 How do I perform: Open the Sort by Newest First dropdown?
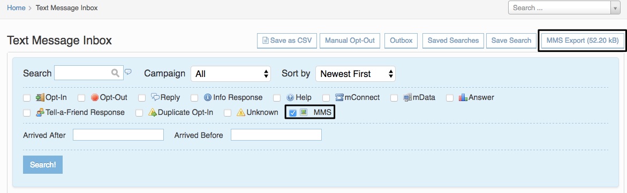point(356,74)
